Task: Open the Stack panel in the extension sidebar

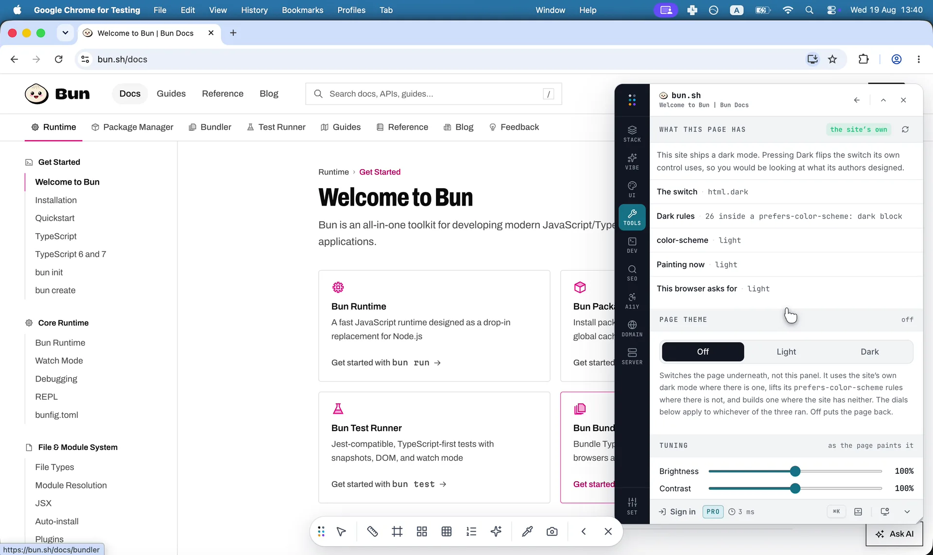Action: pyautogui.click(x=632, y=134)
